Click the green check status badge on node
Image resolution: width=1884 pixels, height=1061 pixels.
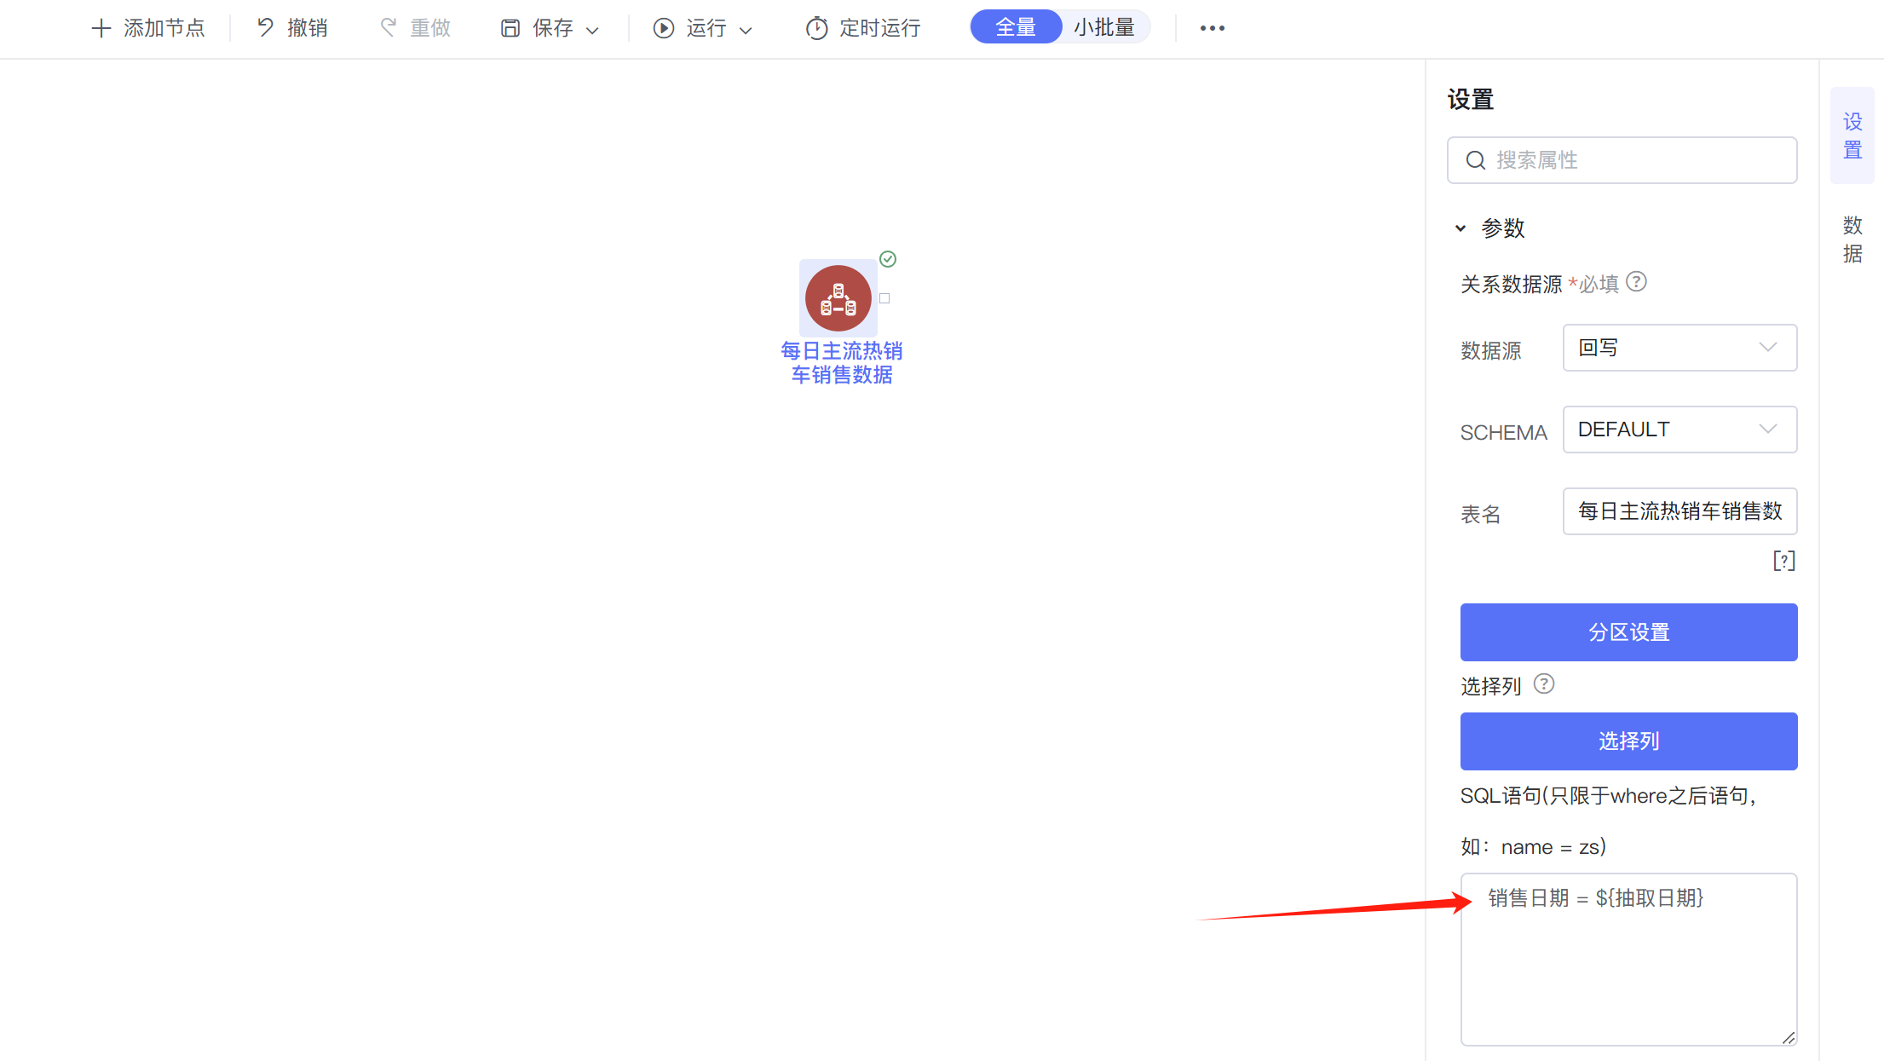pos(888,259)
